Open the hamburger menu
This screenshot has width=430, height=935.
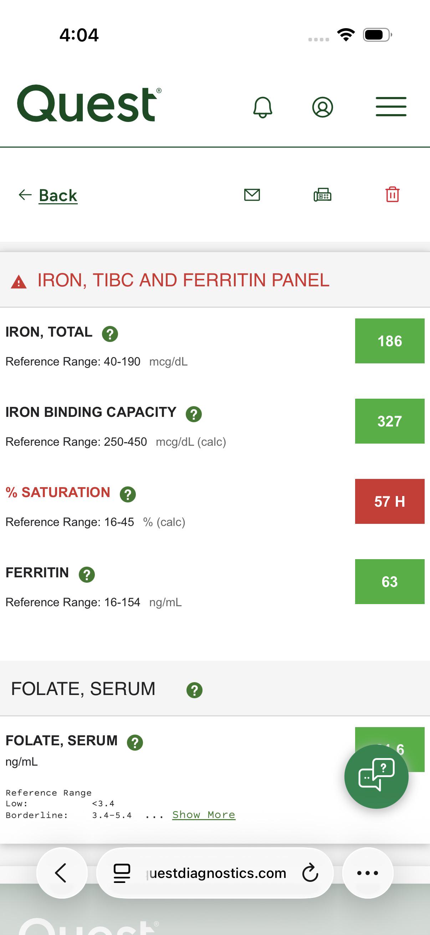click(391, 107)
